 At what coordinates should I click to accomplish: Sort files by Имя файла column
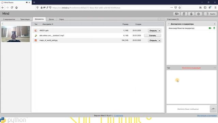pyautogui.click(x=48, y=24)
